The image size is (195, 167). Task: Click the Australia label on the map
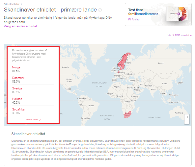coord(179,113)
